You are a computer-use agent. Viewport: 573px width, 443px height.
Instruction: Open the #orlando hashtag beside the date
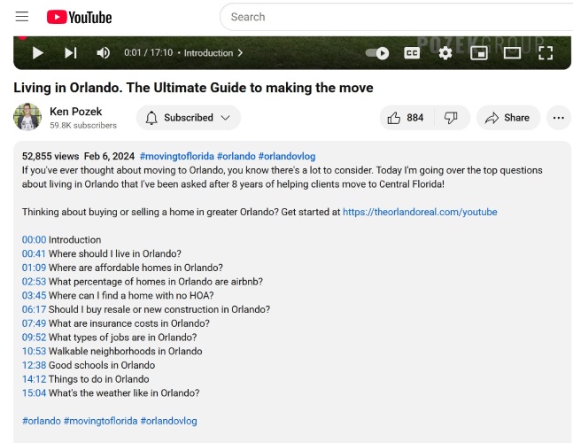click(x=236, y=157)
